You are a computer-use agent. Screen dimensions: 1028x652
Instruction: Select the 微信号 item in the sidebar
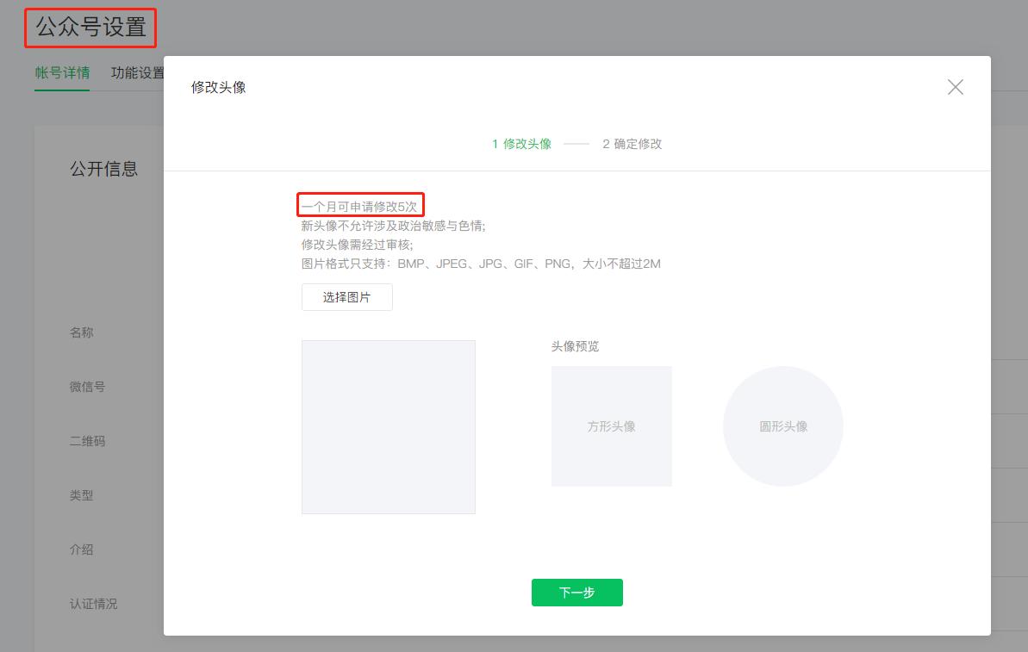point(87,386)
